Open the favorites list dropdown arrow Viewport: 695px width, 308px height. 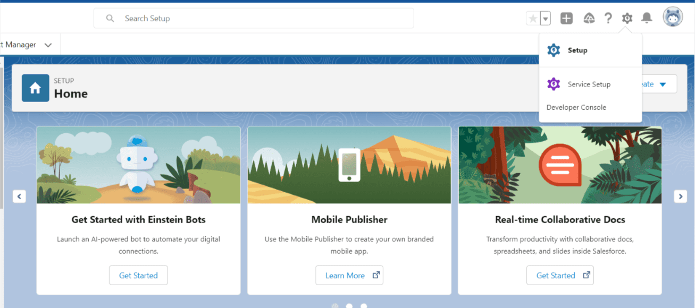(x=545, y=19)
